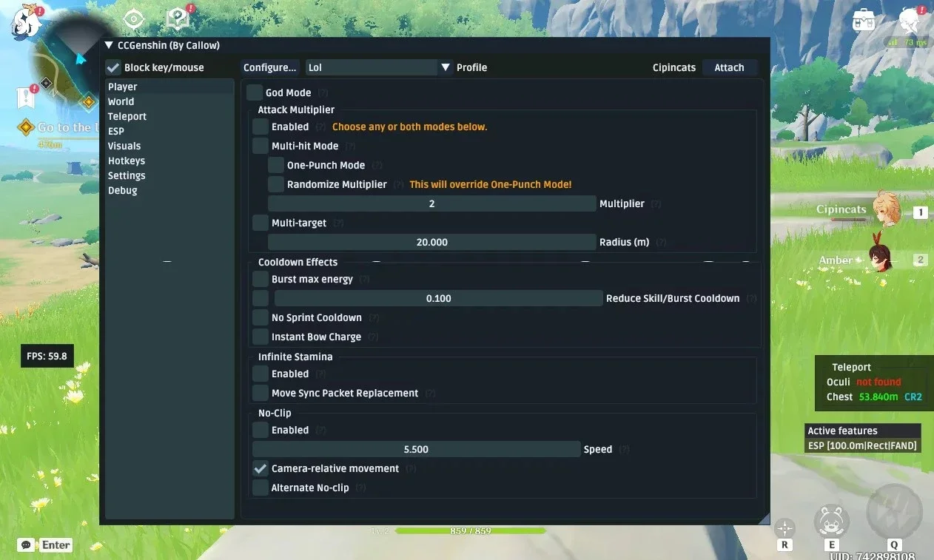Adjust the No-Clip Speed slider
Screen dimensions: 934x560
417,449
